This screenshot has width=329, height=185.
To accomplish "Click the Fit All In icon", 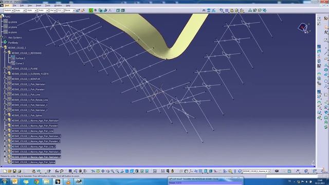I will point(98,171).
